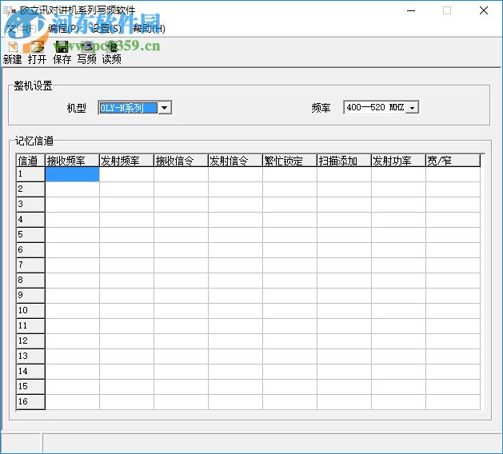This screenshot has width=503, height=454.
Task: Select channel row header 5
Action: click(31, 235)
